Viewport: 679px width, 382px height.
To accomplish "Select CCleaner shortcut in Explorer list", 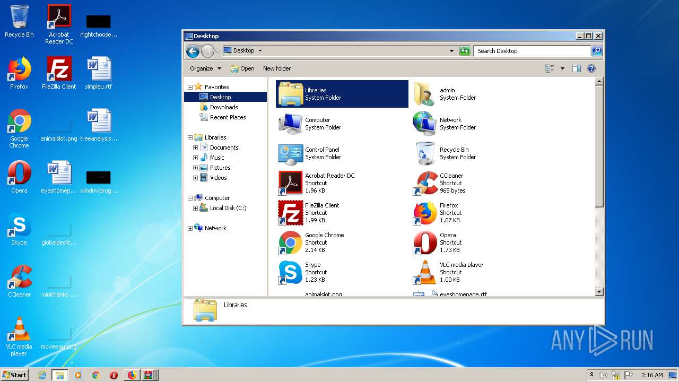I will pos(477,183).
